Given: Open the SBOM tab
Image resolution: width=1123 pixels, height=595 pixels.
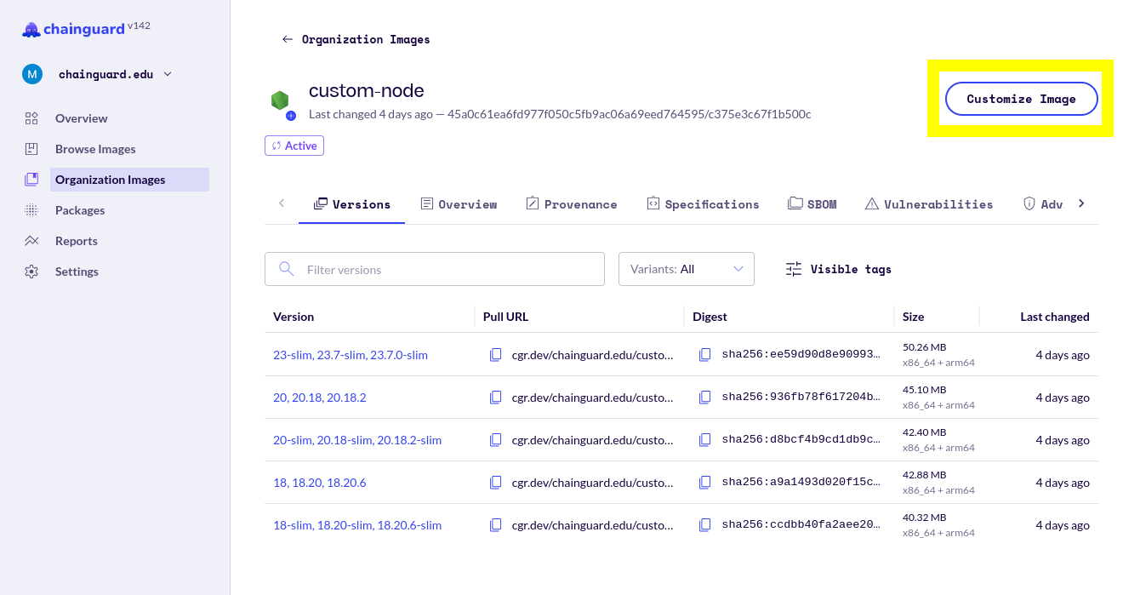Looking at the screenshot, I should [812, 204].
